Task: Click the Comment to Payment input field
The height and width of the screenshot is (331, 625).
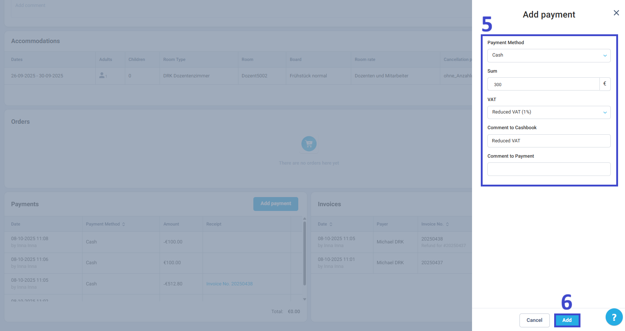Action: tap(548, 169)
